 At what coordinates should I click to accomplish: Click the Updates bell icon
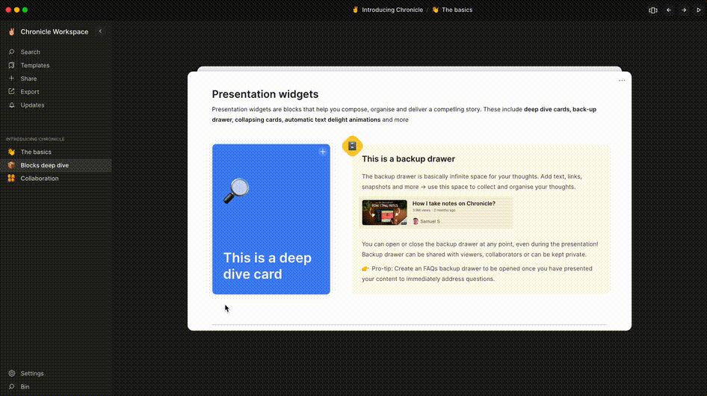pyautogui.click(x=12, y=105)
